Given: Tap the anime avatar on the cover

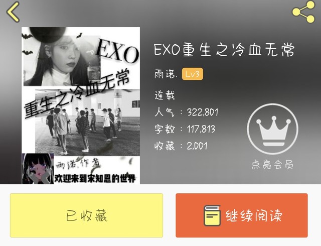Looking at the screenshot, I should click(38, 169).
